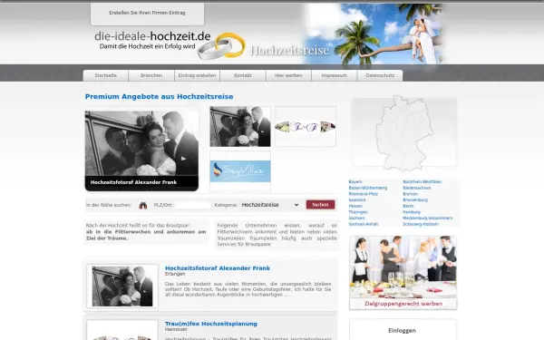This screenshot has height=340, width=544.
Task: Click the die-ideale-hochzeit.de site logo text
Action: point(152,36)
